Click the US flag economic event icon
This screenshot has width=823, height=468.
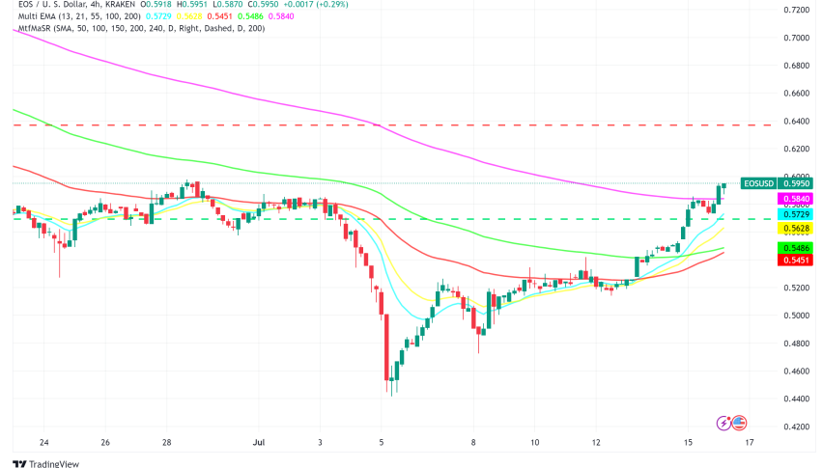[739, 423]
